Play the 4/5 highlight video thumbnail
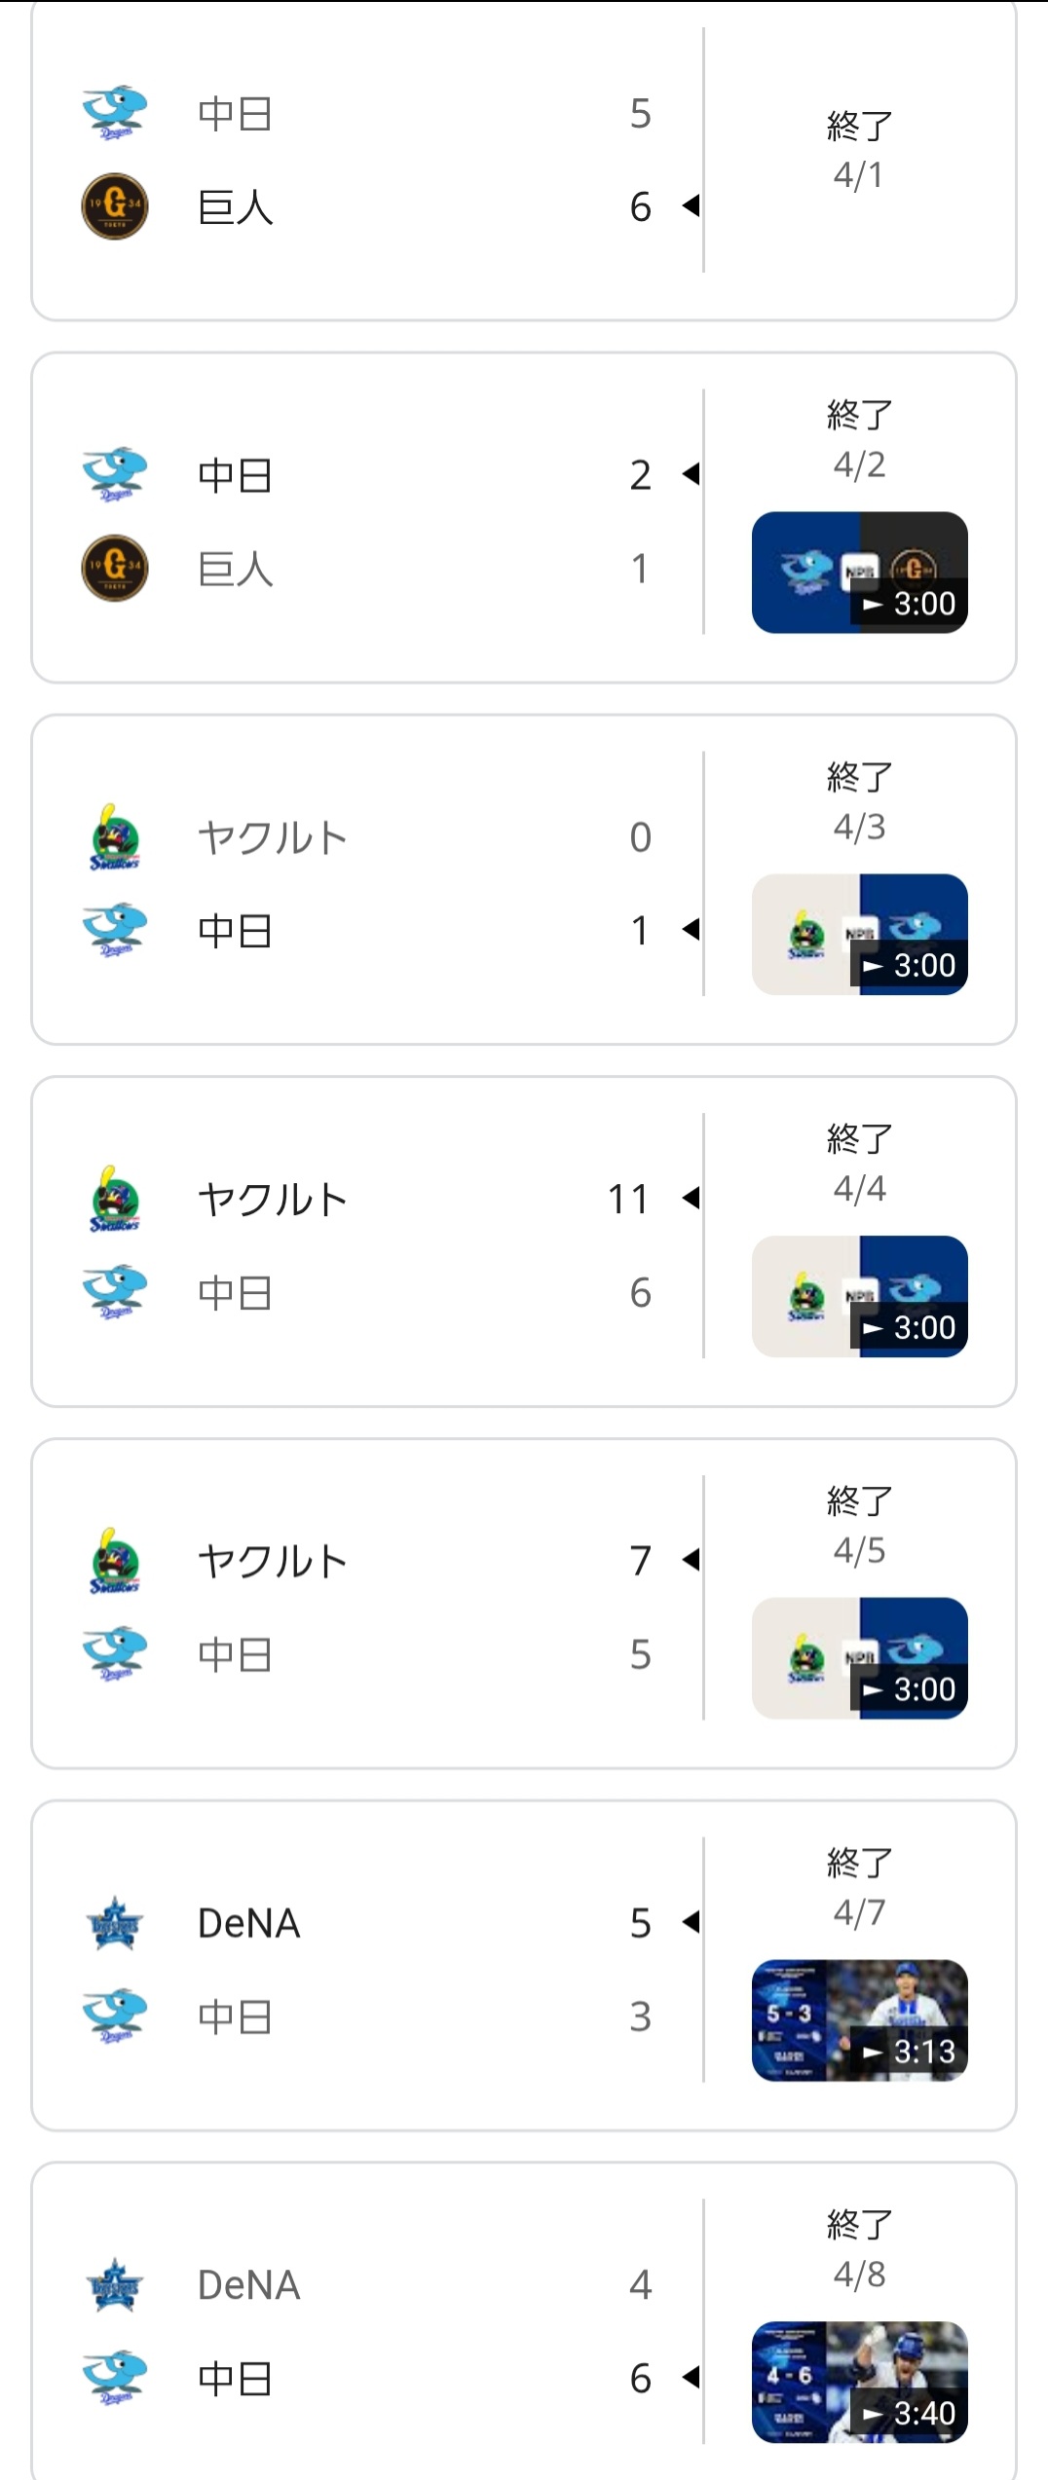The height and width of the screenshot is (2480, 1048). click(859, 1658)
